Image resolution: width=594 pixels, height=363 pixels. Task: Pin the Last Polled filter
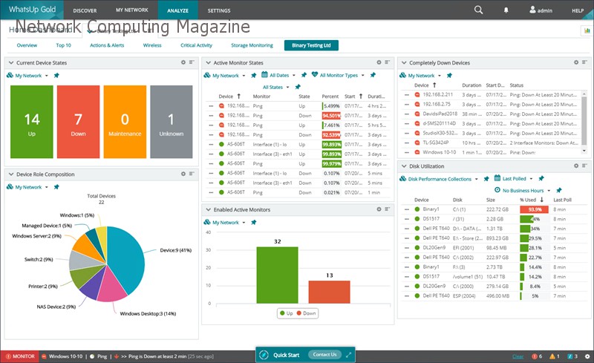(541, 178)
